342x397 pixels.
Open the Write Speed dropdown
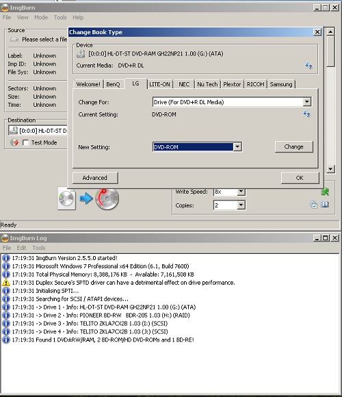[241, 192]
